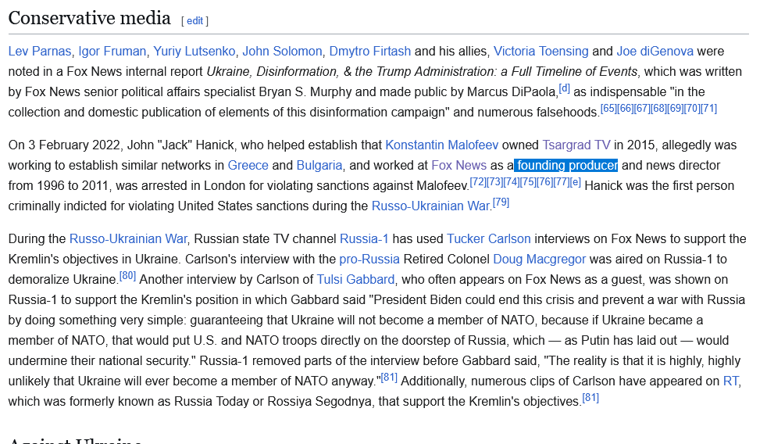767x444 pixels.
Task: Jump to footnote [d] after Marcus DiPaola
Action: (565, 88)
